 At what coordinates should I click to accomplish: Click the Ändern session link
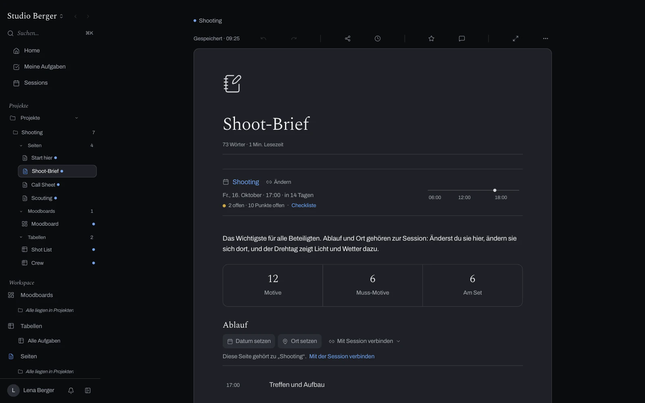tap(279, 182)
